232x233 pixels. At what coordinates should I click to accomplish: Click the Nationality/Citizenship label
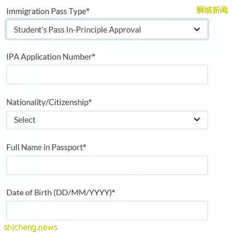pyautogui.click(x=47, y=103)
